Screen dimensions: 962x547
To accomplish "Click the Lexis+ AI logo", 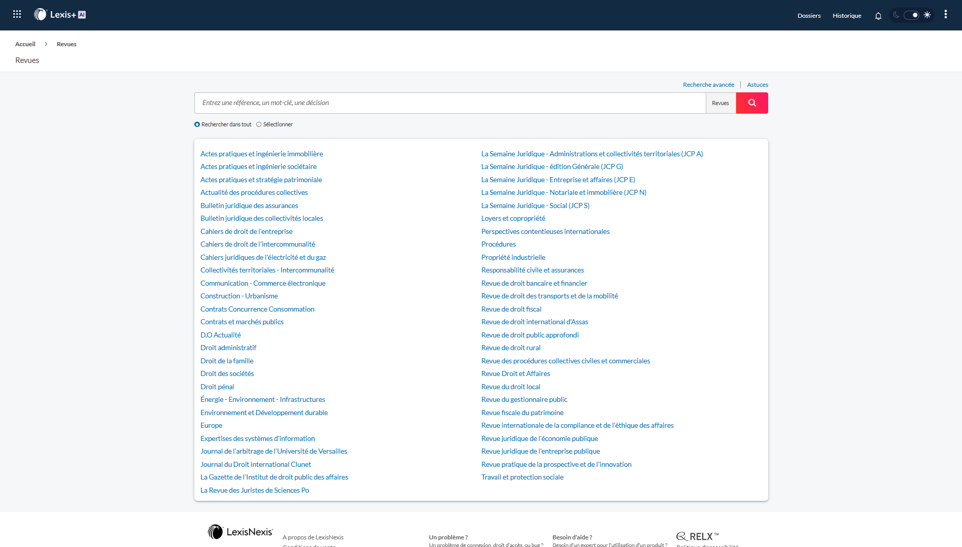I will [x=60, y=15].
